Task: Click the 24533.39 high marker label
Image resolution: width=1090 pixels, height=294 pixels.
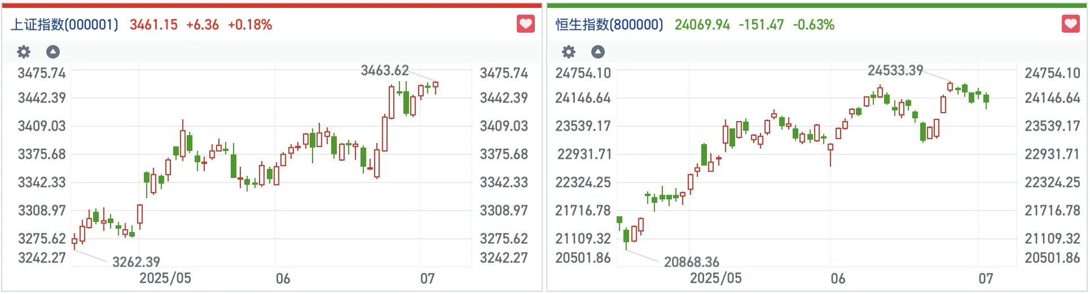Action: pyautogui.click(x=895, y=70)
